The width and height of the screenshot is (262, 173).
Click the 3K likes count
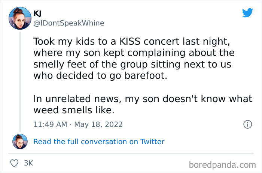click(28, 164)
